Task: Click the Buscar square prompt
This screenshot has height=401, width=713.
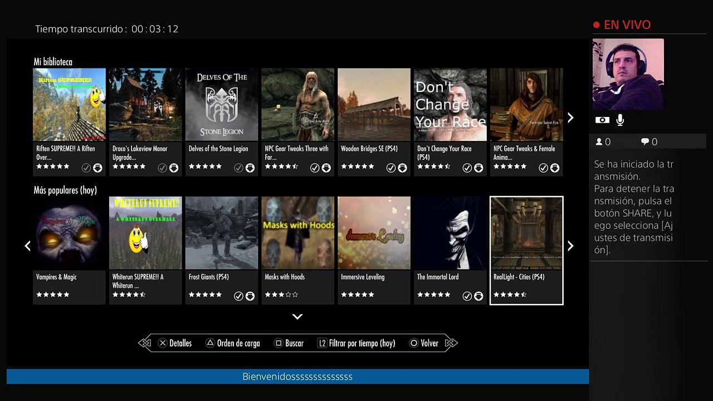Action: point(289,343)
